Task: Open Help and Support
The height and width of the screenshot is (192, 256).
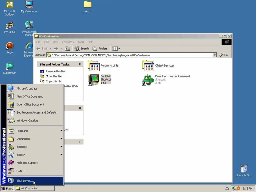Action: pyautogui.click(x=35, y=163)
